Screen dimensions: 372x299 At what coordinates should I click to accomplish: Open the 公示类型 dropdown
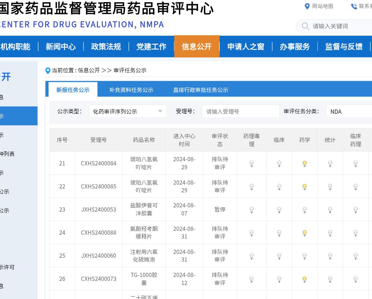[x=127, y=112]
